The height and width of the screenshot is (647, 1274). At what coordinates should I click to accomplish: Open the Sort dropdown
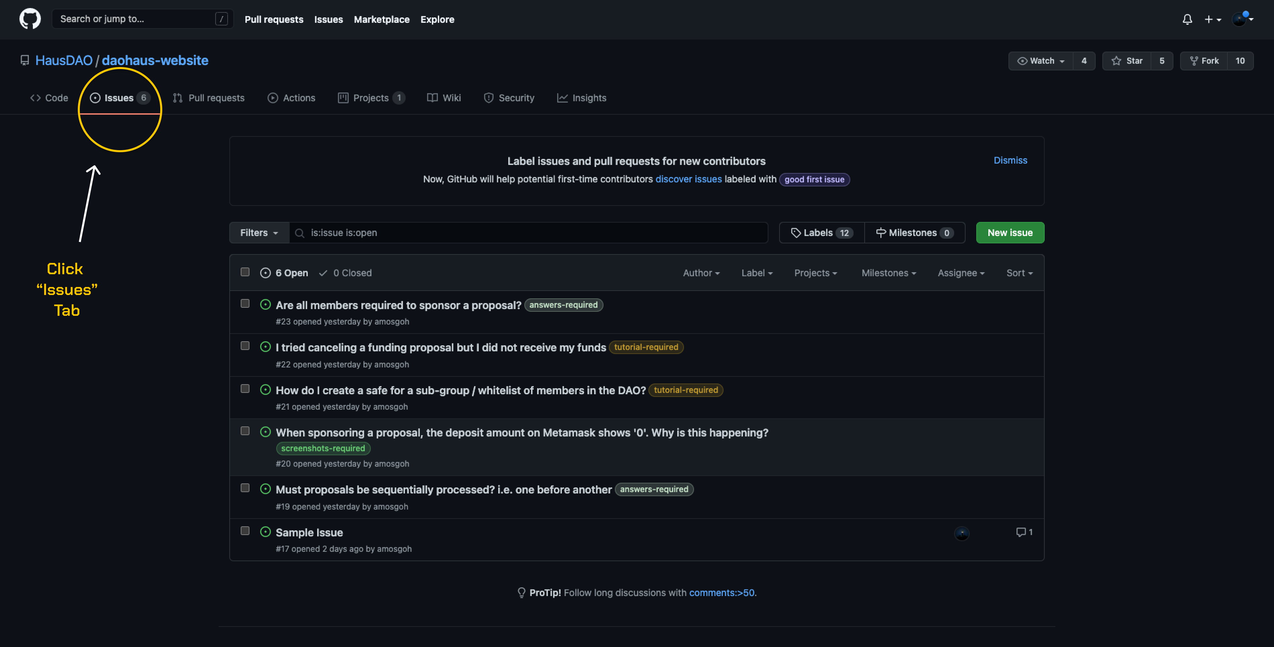point(1019,273)
